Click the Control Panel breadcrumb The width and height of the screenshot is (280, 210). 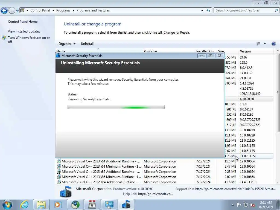[40, 10]
